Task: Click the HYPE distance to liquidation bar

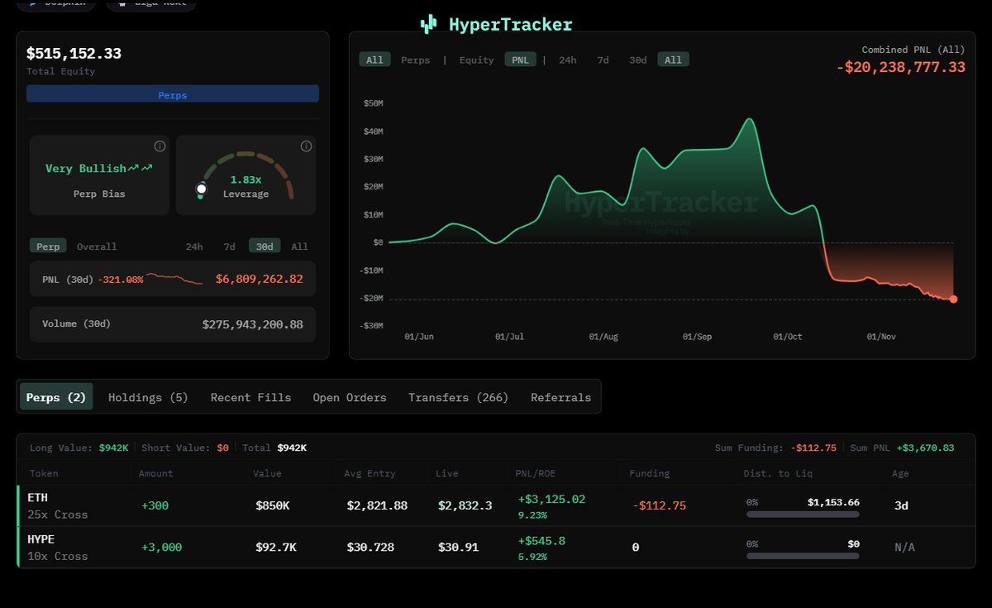Action: [x=802, y=556]
